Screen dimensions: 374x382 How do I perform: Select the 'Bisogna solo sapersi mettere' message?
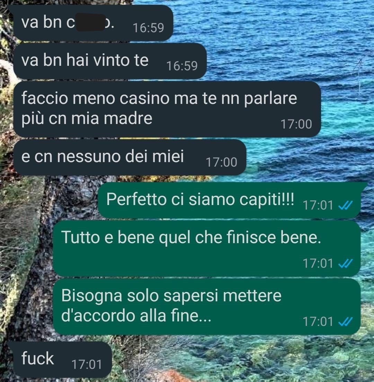pyautogui.click(x=207, y=307)
